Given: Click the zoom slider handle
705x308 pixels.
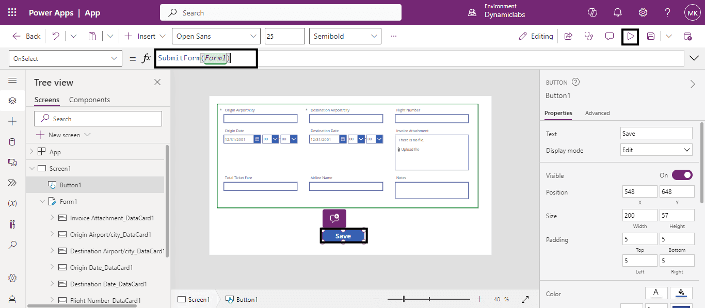Looking at the screenshot, I should pos(404,299).
